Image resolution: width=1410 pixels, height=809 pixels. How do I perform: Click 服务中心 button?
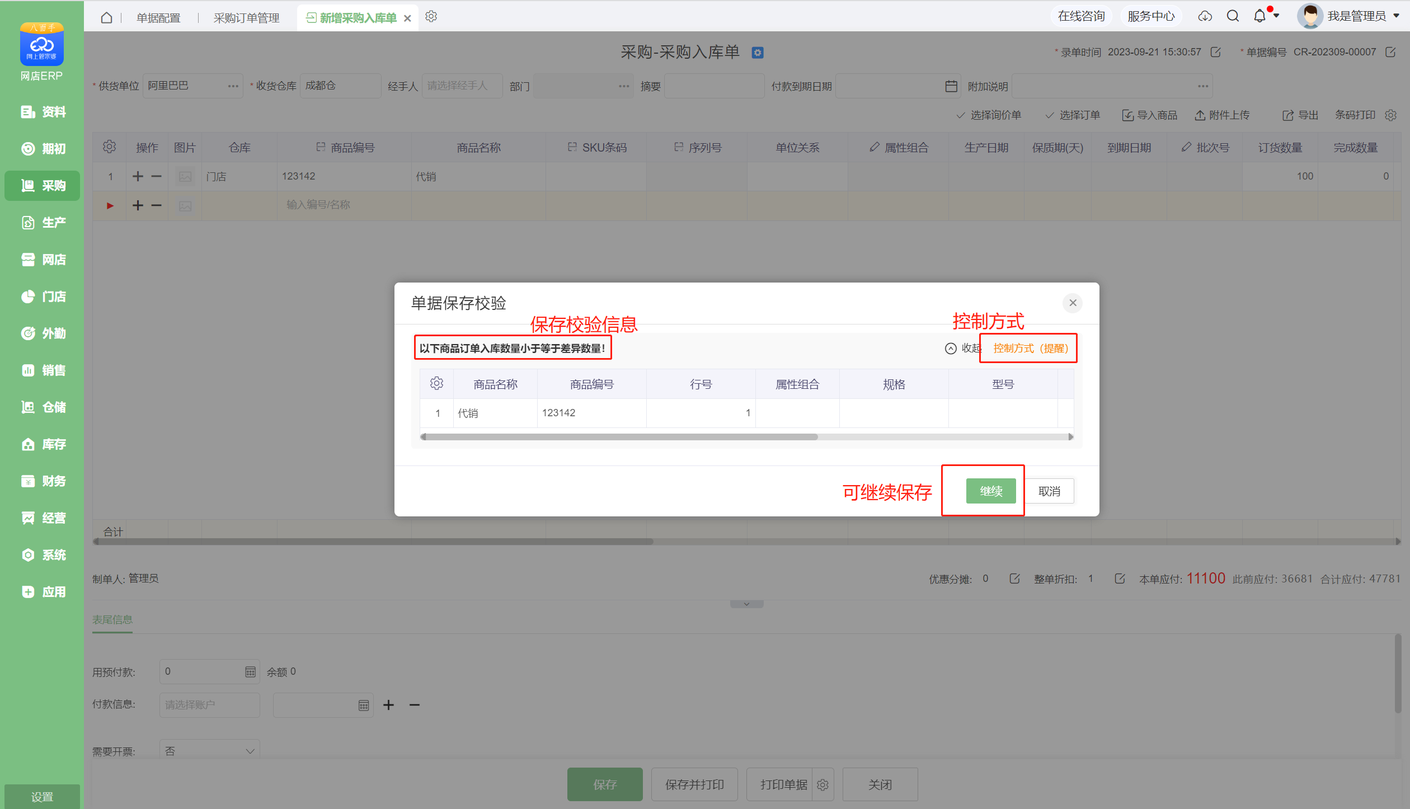pyautogui.click(x=1151, y=16)
